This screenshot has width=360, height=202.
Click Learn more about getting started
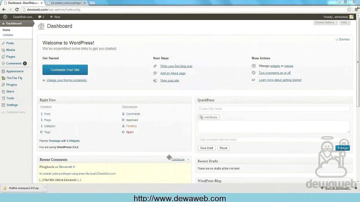point(280,80)
